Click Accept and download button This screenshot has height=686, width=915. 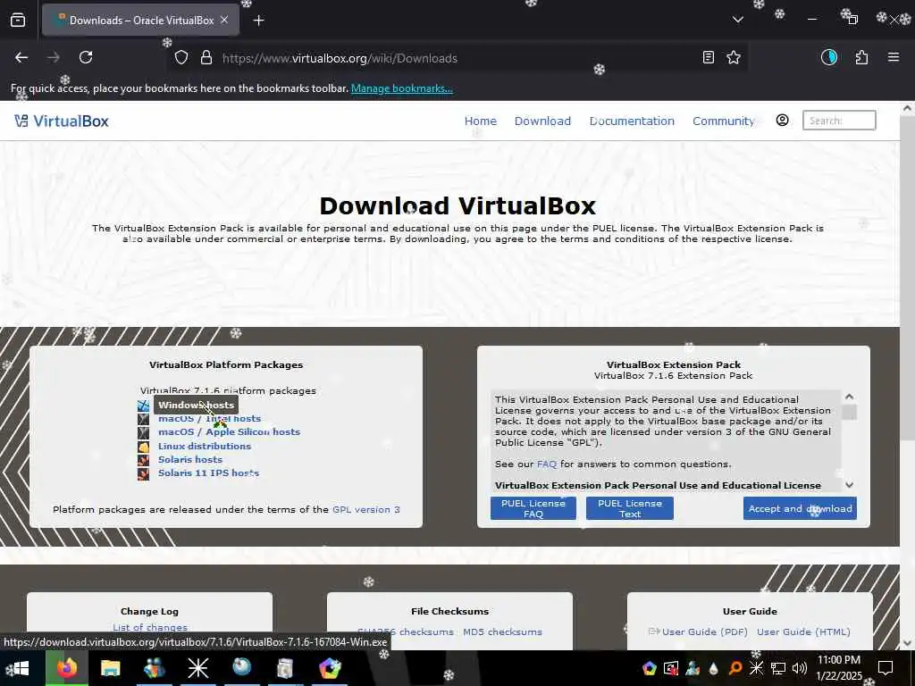coord(800,508)
